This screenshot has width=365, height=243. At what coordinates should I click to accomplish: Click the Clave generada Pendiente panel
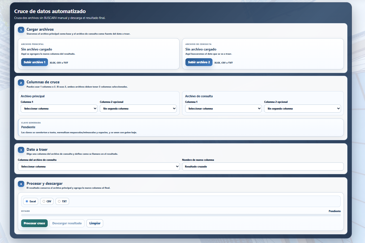[181, 128]
